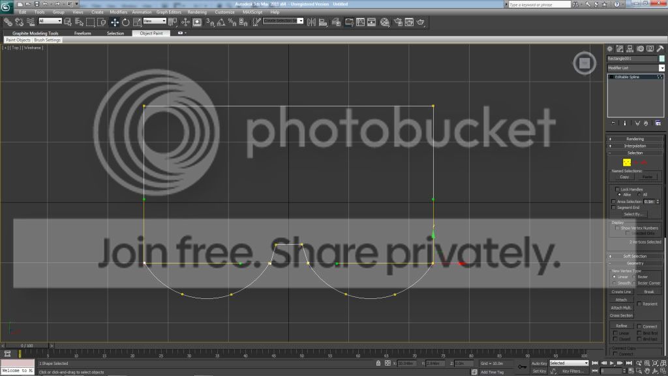Open the Modify command panel tab
668x376 pixels.
pyautogui.click(x=620, y=49)
